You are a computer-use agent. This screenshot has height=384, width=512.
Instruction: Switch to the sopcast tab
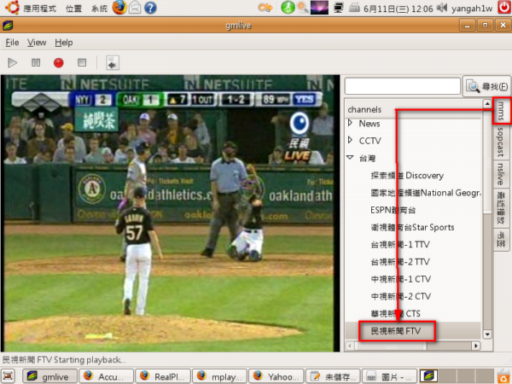pyautogui.click(x=501, y=142)
